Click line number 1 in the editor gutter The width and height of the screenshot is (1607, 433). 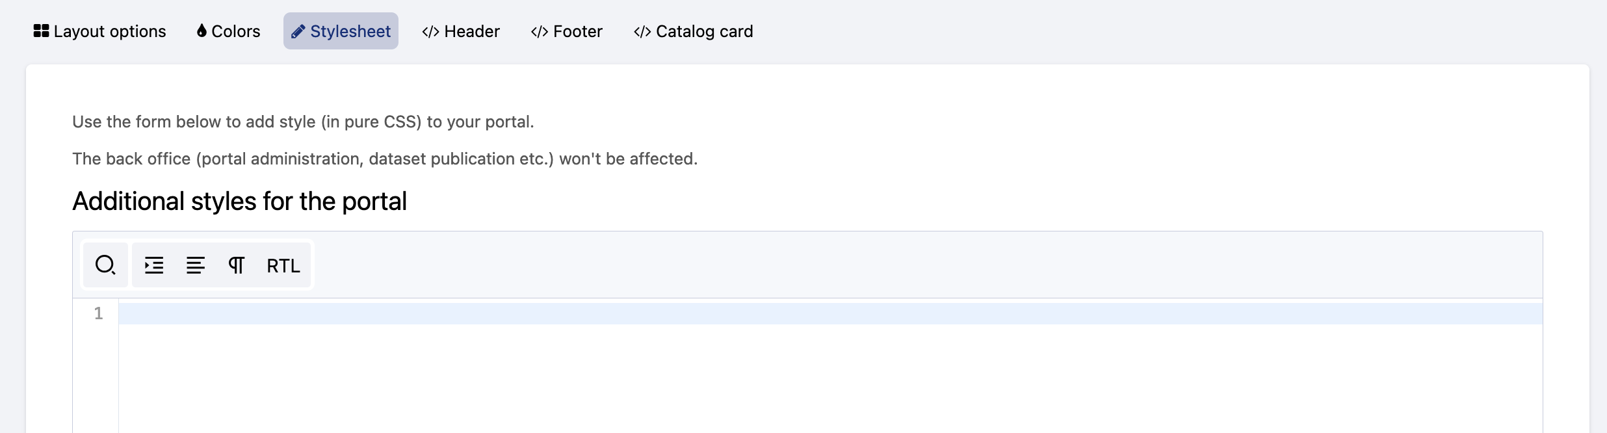coord(99,313)
